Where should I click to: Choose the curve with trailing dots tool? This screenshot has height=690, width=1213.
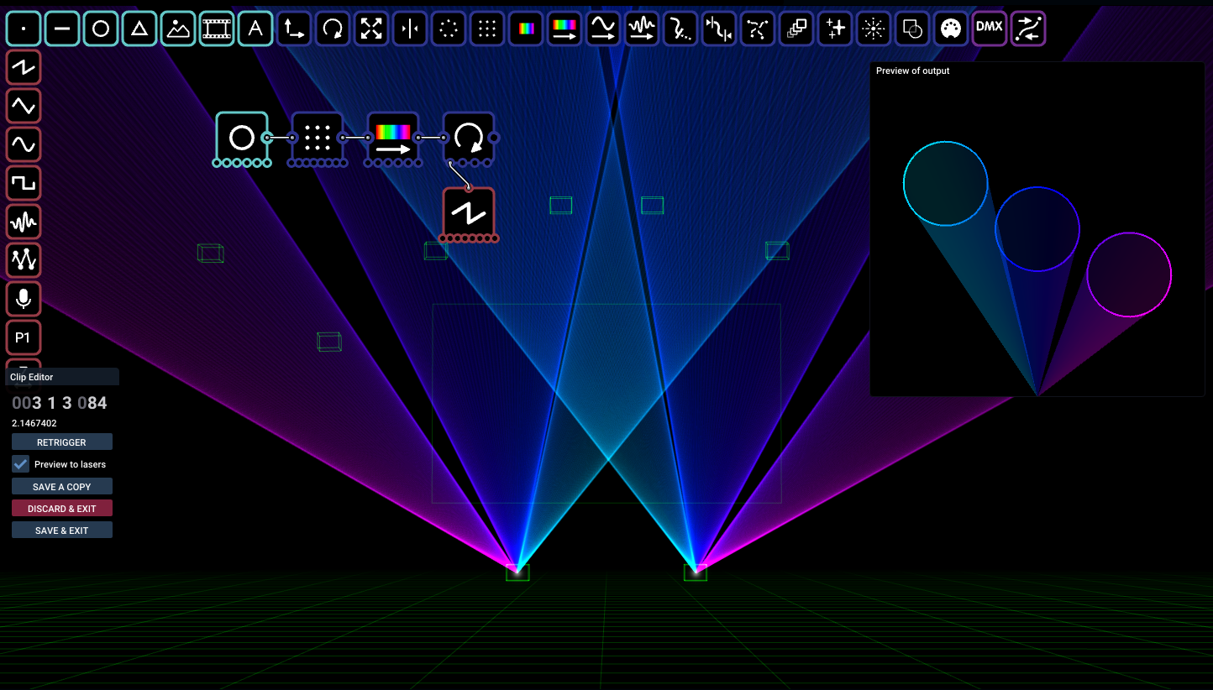pos(680,29)
